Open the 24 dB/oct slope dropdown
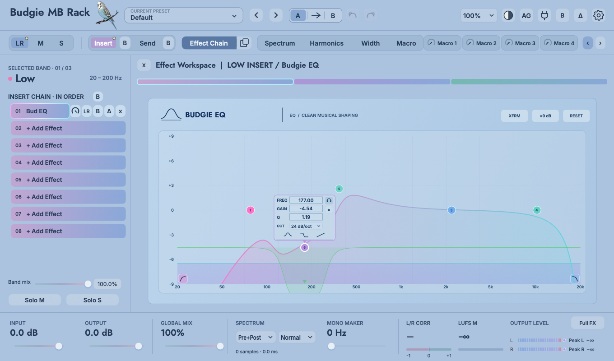Screen dimensions: 614x361 [x=306, y=226]
